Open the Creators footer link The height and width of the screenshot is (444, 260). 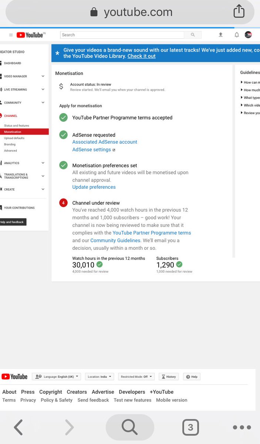pyautogui.click(x=77, y=392)
